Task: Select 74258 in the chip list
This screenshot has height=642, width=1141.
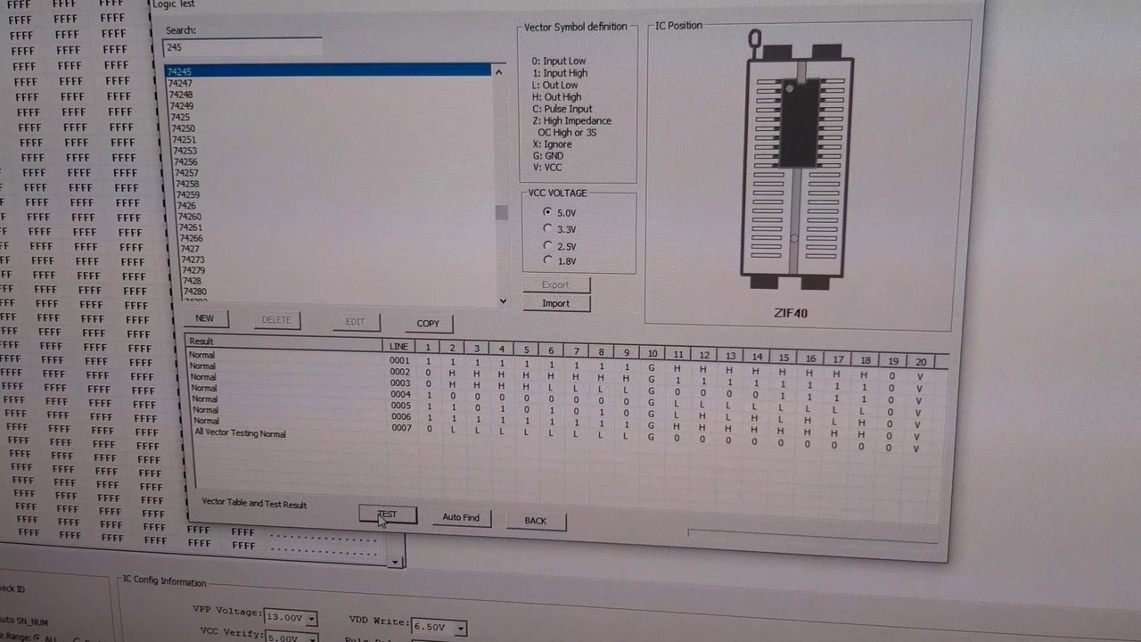Action: (x=187, y=184)
